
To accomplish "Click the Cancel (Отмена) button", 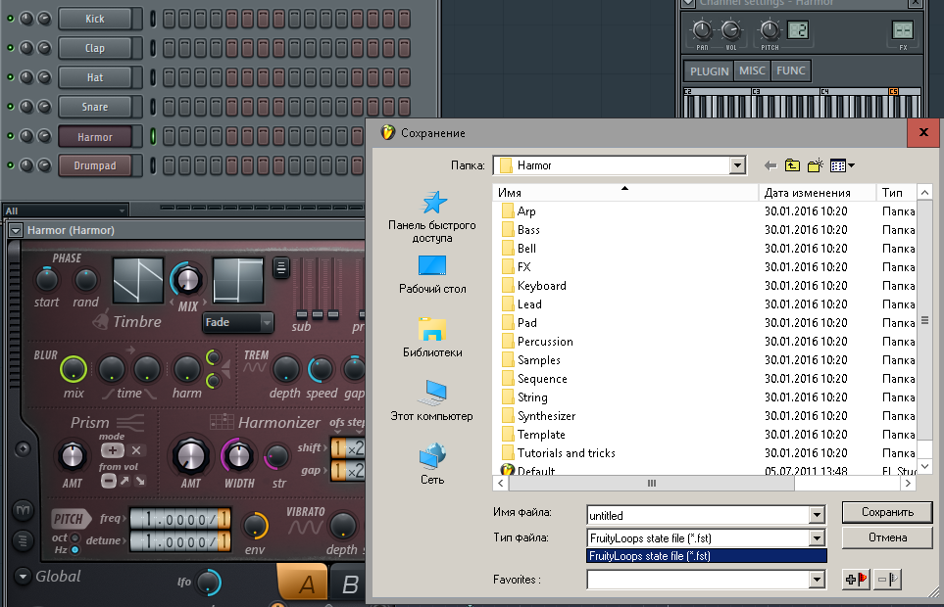I will [887, 537].
